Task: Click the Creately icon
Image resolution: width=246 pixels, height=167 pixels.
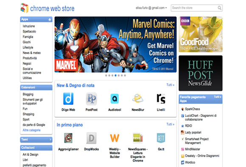Action: (x=182, y=156)
